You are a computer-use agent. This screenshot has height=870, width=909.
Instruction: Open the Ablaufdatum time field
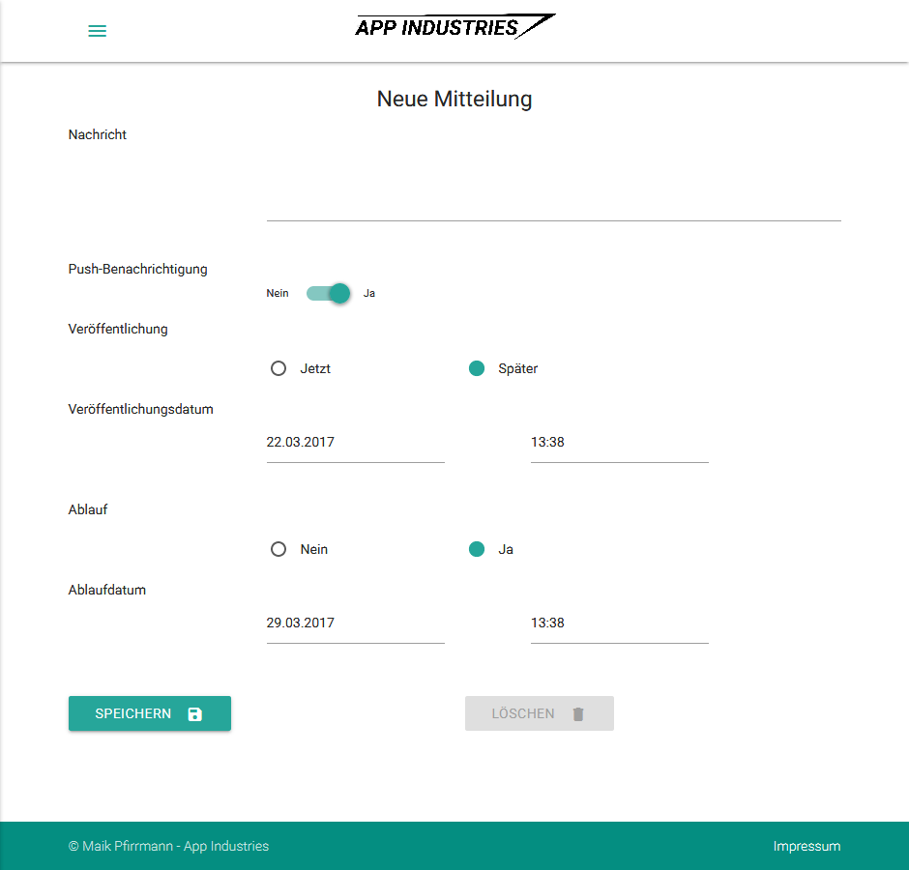coord(619,623)
